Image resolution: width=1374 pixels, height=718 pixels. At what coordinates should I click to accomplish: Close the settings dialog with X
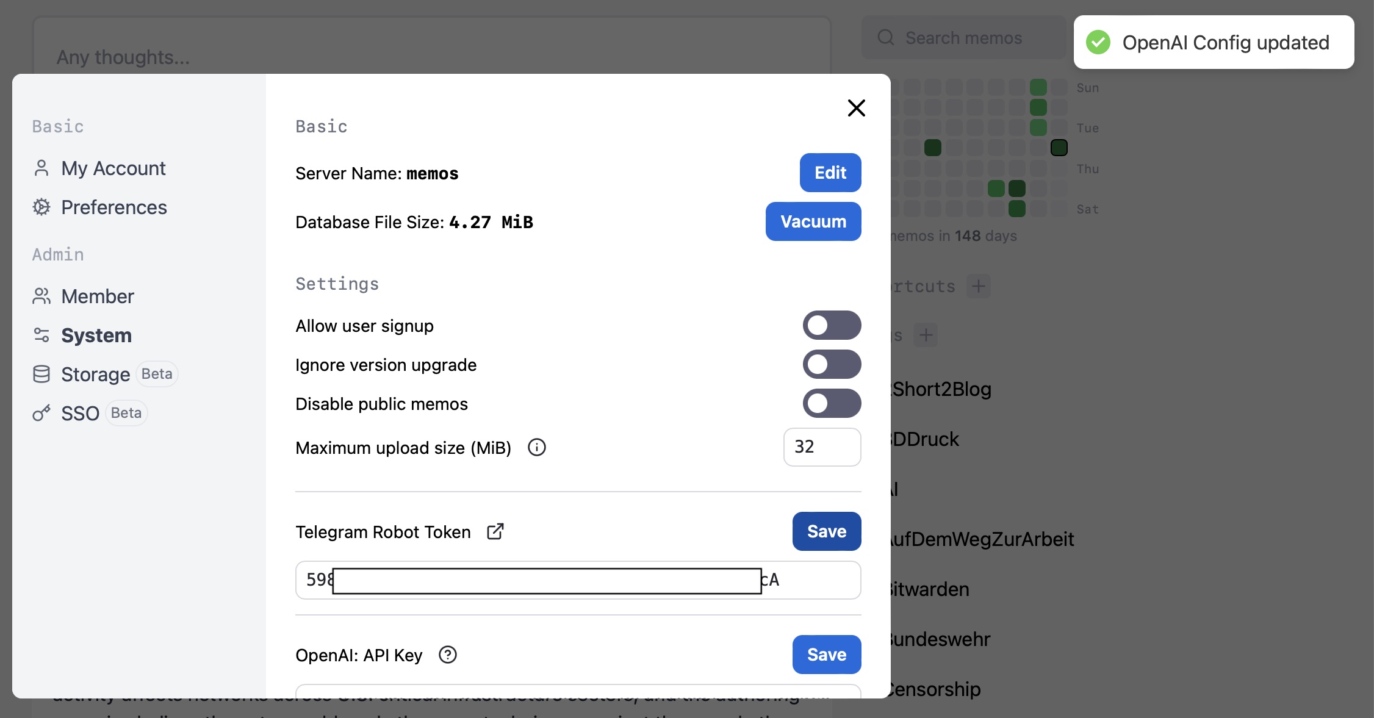(x=856, y=108)
